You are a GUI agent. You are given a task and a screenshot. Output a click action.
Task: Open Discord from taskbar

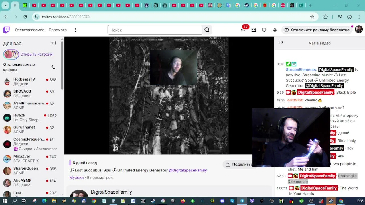pyautogui.click(x=222, y=201)
